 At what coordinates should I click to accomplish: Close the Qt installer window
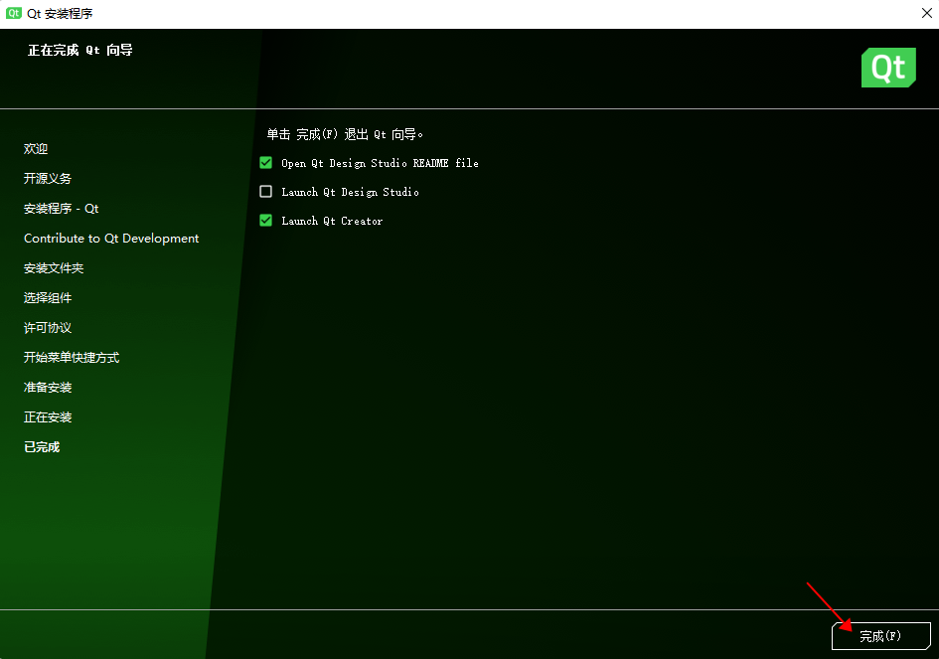point(926,13)
